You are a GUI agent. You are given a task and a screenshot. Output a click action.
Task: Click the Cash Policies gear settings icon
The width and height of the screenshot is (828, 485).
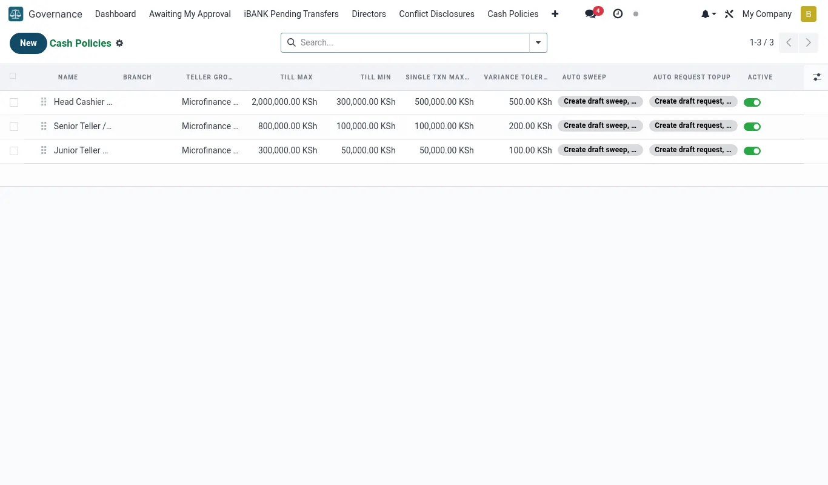click(x=119, y=43)
